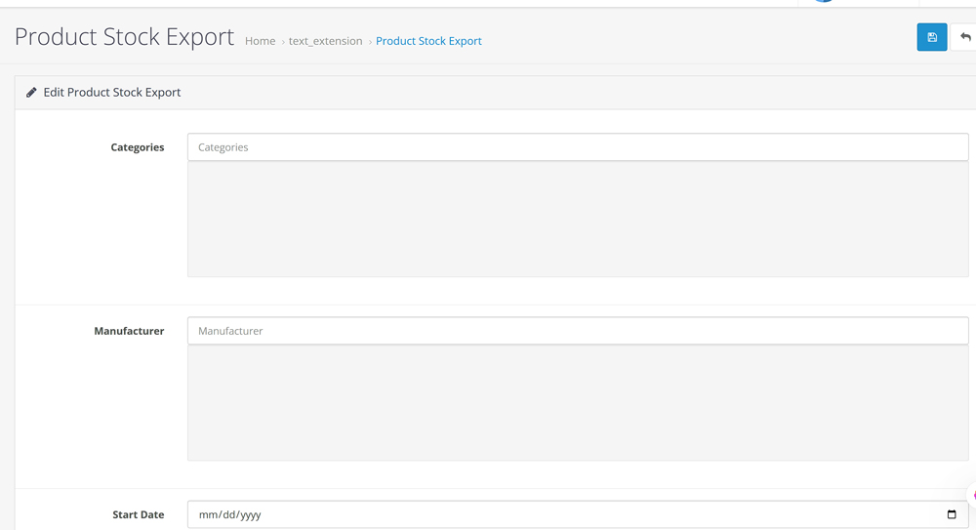
Task: Click the Manufacturer field label
Action: 129,331
